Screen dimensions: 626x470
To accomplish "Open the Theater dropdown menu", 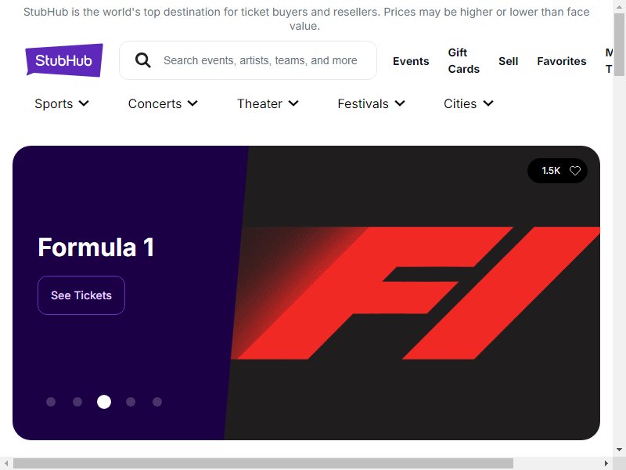I will click(268, 103).
